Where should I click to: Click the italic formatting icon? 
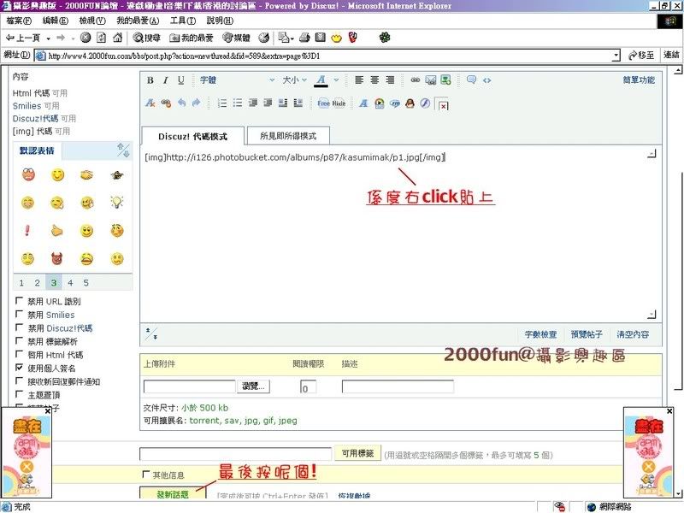(166, 80)
